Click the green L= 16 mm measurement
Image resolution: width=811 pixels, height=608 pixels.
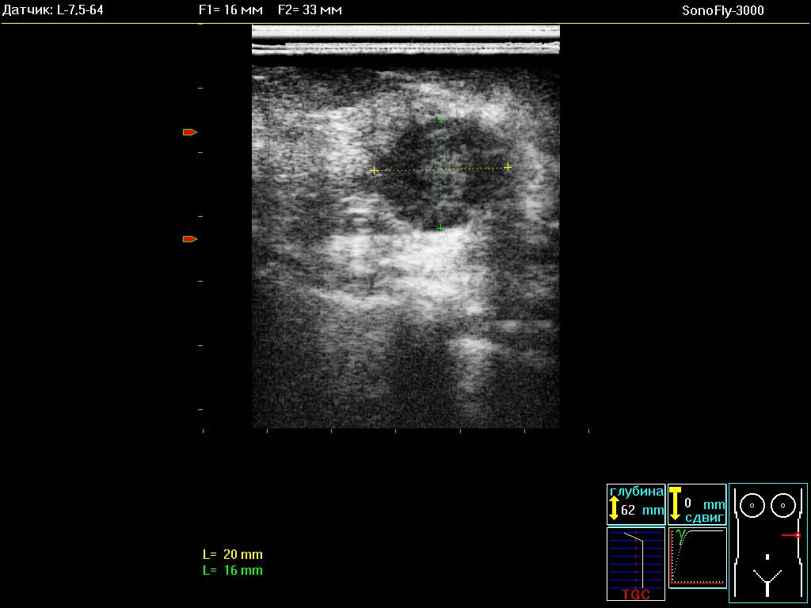pyautogui.click(x=232, y=570)
